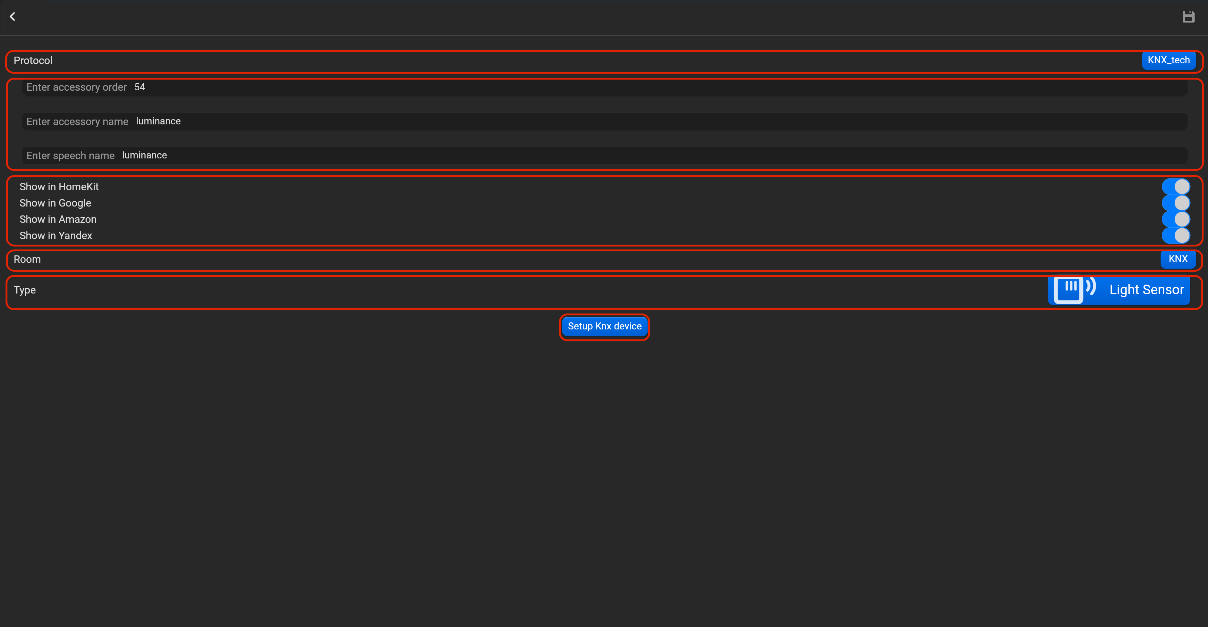This screenshot has height=627, width=1208.
Task: Click the Setup Knx device button
Action: point(605,326)
